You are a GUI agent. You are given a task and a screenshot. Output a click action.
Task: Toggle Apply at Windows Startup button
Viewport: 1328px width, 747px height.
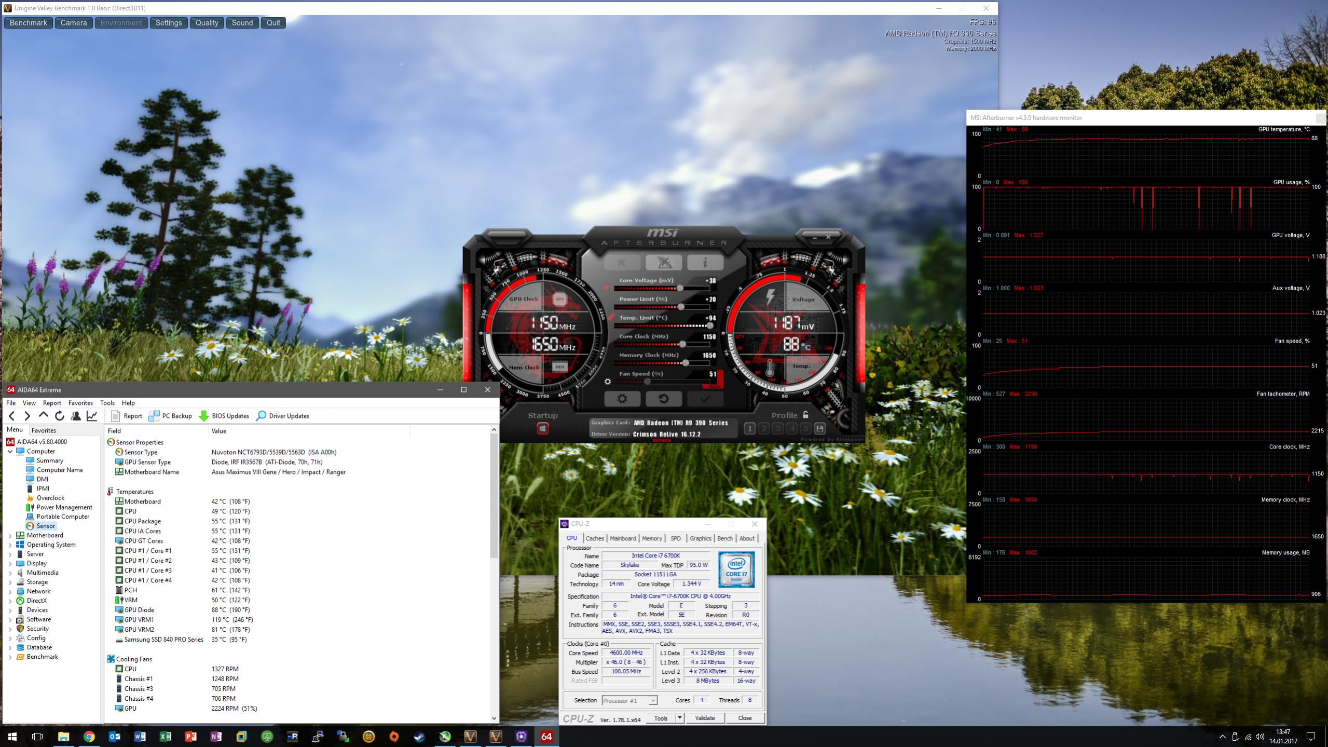tap(542, 428)
